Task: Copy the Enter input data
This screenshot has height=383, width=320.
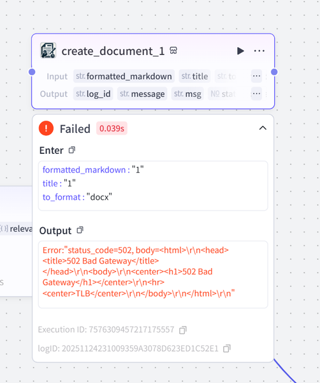Action: pos(71,150)
